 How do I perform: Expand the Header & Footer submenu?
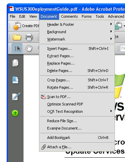(77, 24)
